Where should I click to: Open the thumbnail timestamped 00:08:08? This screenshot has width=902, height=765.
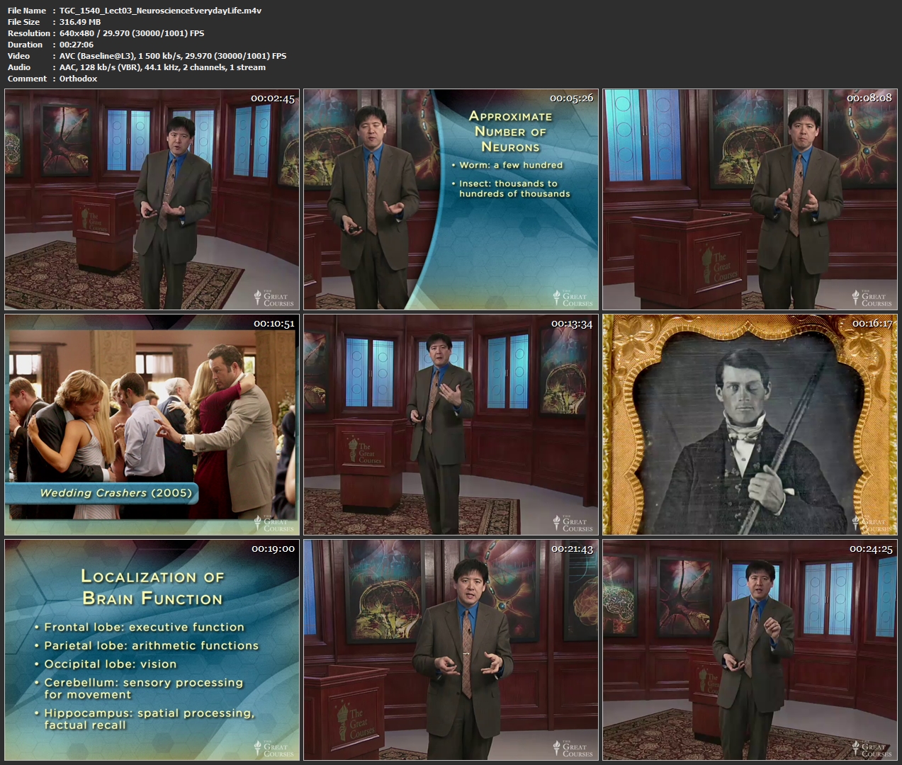click(x=750, y=199)
